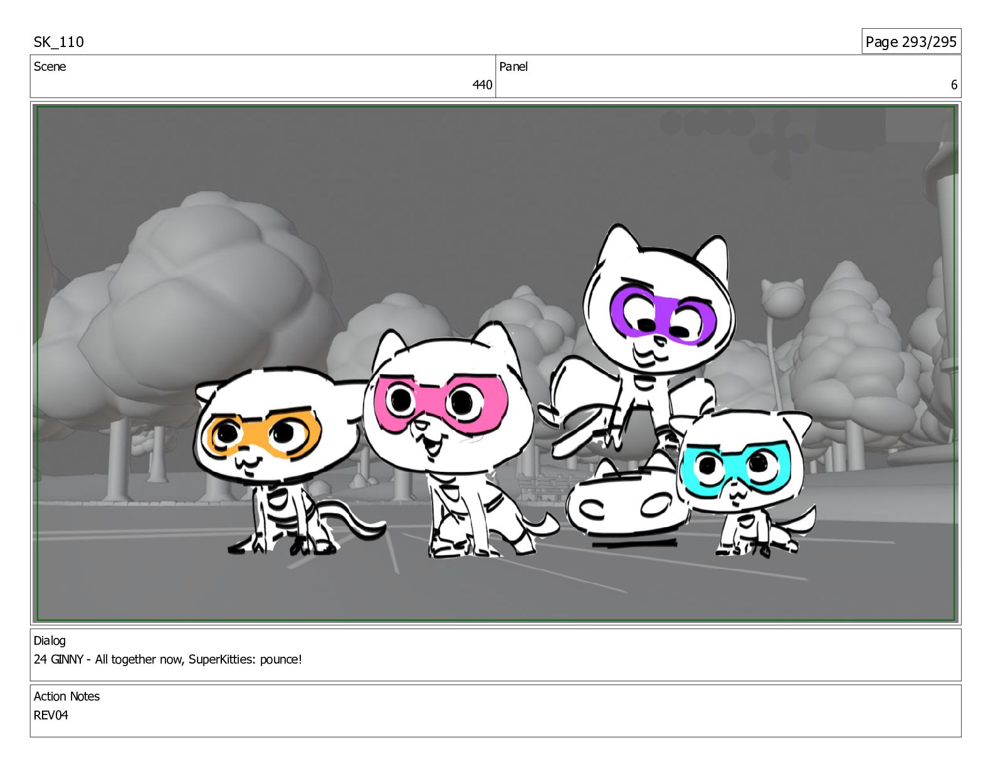Click the Page 293/295 indicator

[x=910, y=41]
